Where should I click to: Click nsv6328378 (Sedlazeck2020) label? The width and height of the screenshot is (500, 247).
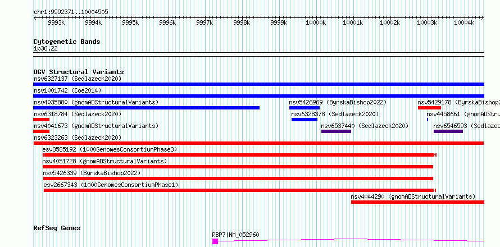(335, 114)
